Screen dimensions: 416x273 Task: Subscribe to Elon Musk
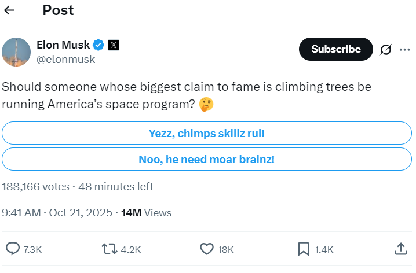click(336, 49)
